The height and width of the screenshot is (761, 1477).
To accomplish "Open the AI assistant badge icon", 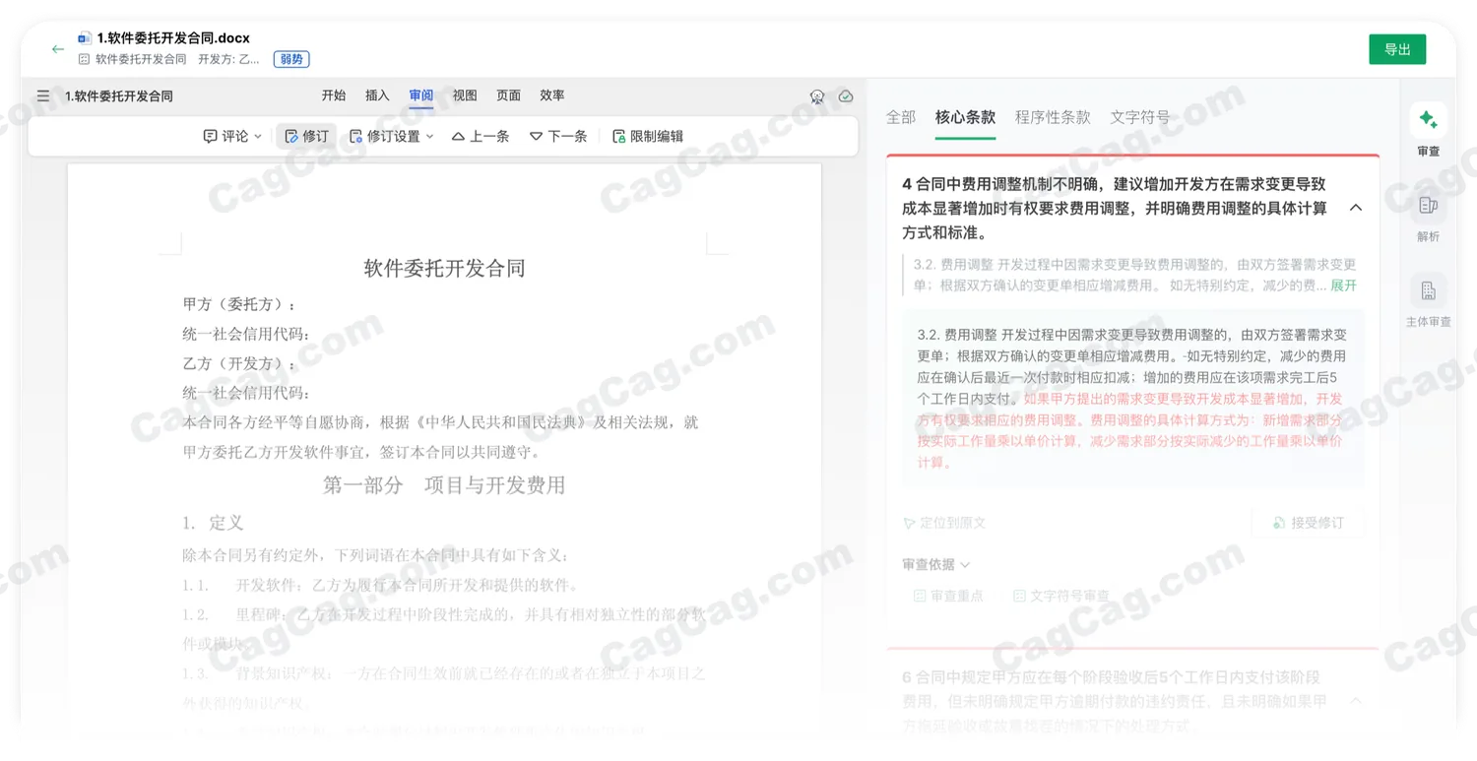I will 817,96.
